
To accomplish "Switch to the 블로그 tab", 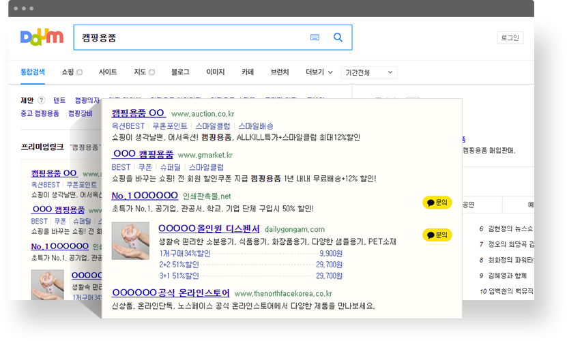I will (x=180, y=72).
